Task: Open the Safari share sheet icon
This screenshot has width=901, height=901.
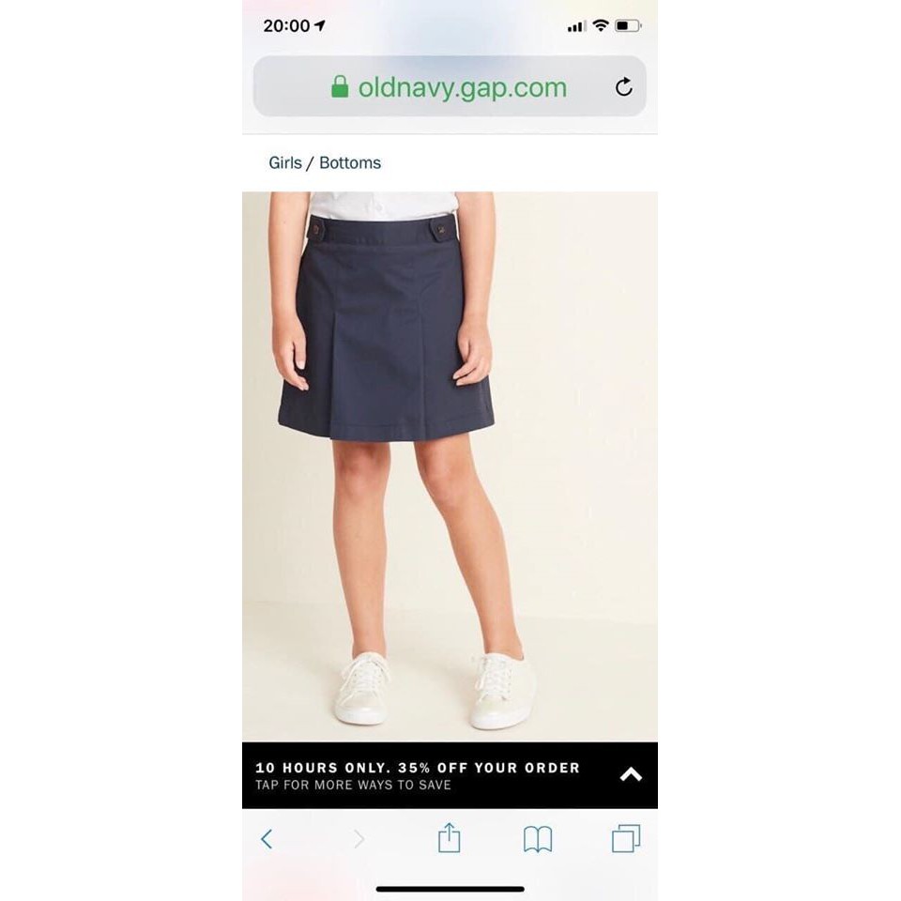Action: pyautogui.click(x=449, y=838)
